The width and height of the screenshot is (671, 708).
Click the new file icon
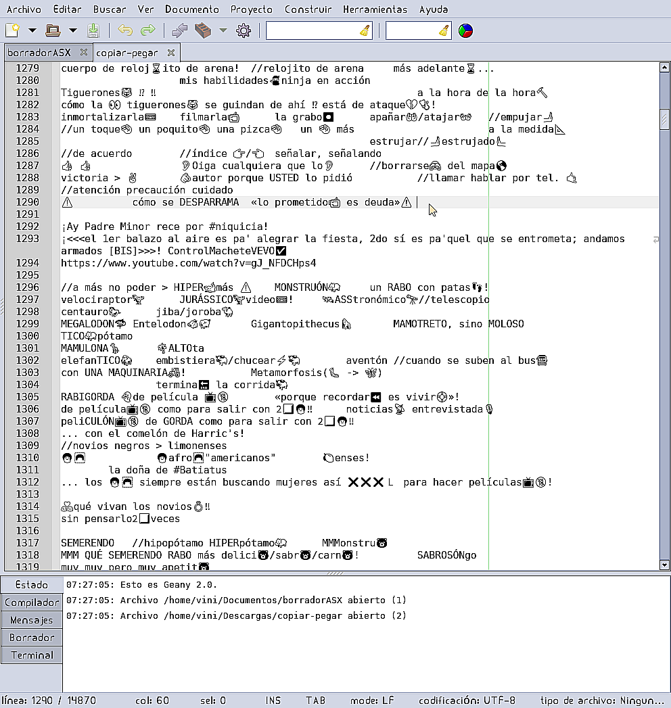tap(12, 30)
